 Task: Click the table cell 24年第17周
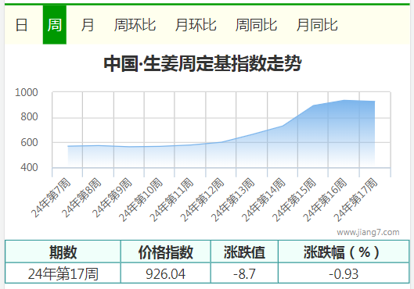point(63,273)
